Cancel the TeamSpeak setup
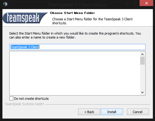This screenshot has height=121, width=155. click(x=138, y=112)
